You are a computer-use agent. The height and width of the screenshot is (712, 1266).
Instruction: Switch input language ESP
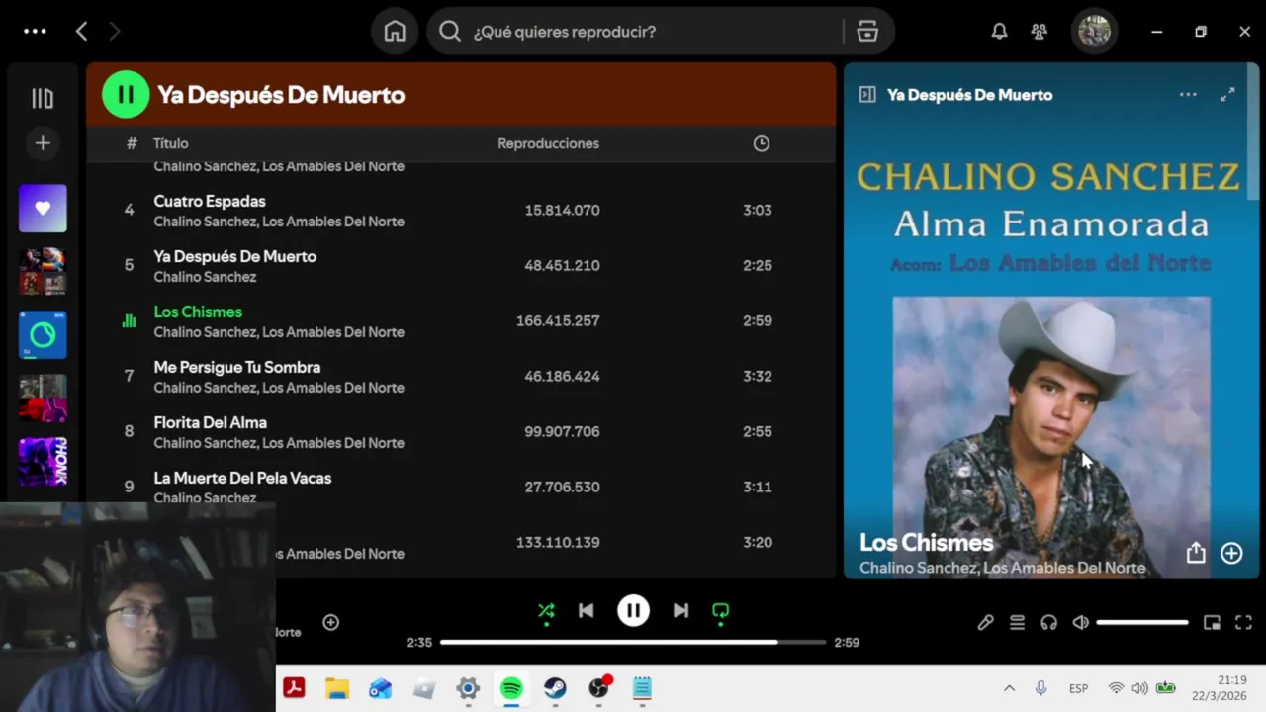click(x=1078, y=688)
